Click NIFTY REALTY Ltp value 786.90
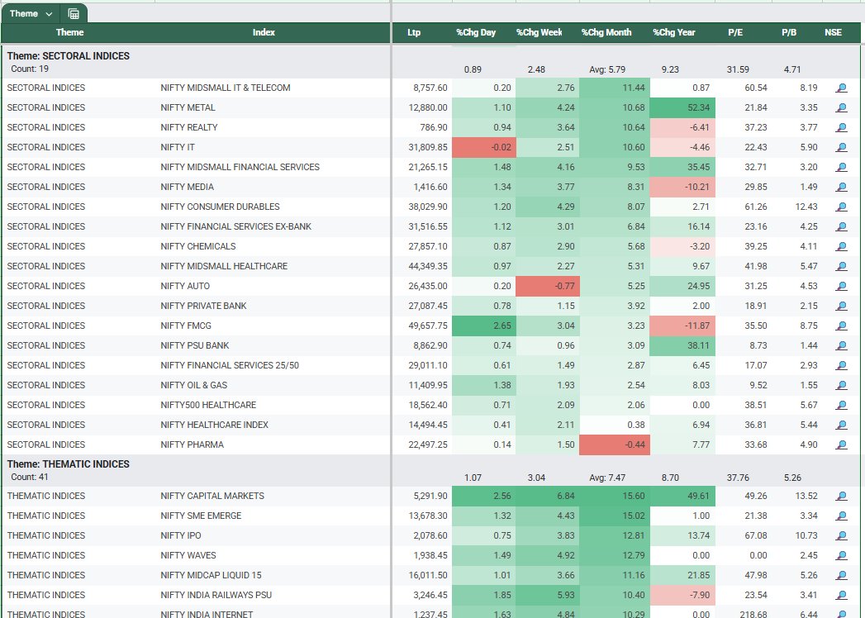Viewport: 865px width, 618px height. (x=434, y=127)
